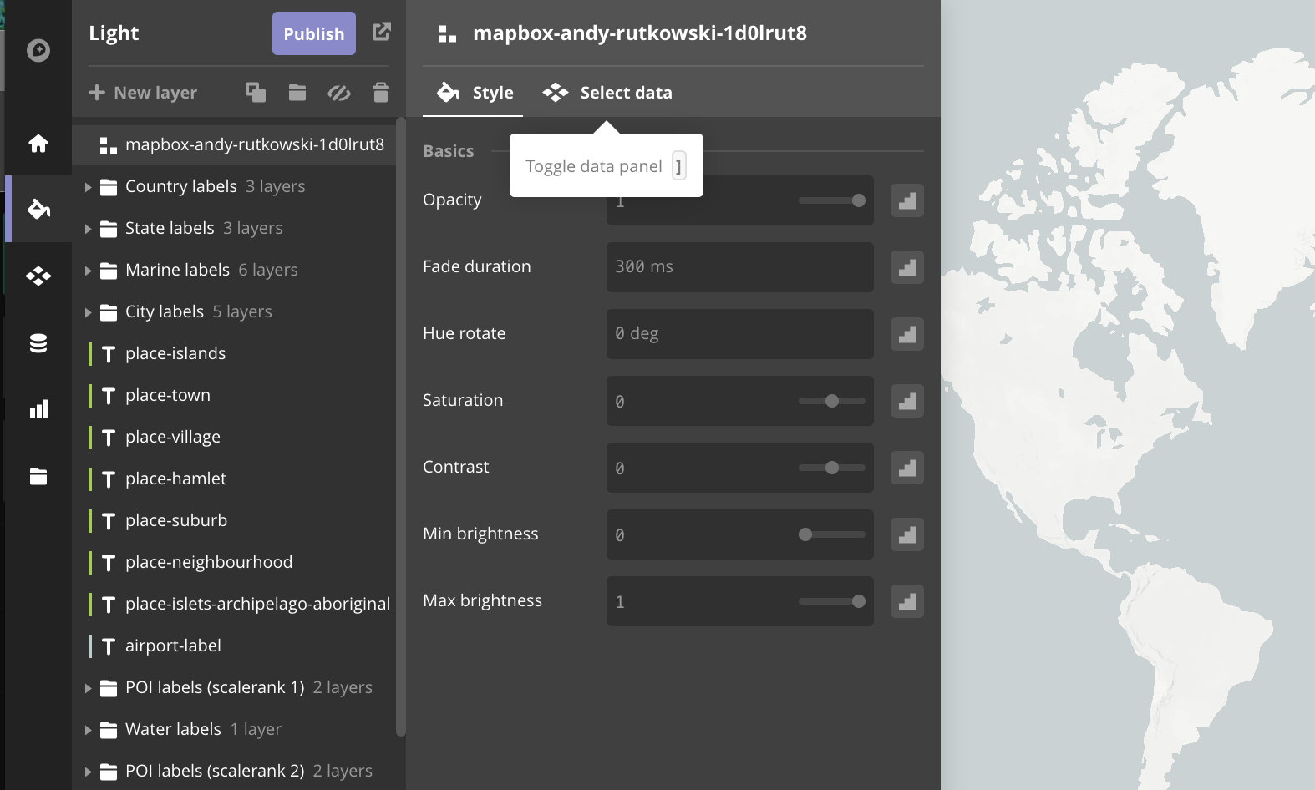Open Datasets database icon in sidebar

pos(38,343)
